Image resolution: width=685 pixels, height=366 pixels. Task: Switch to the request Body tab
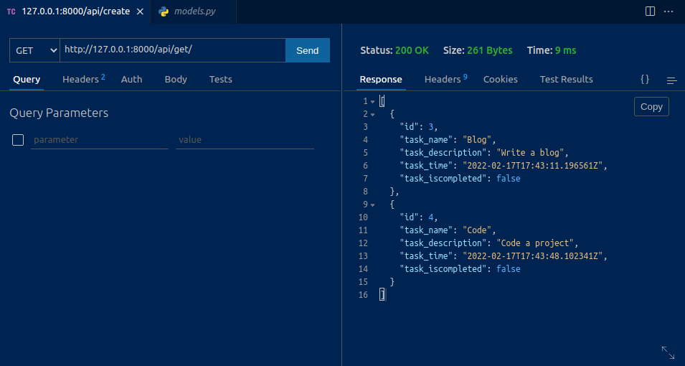point(176,80)
